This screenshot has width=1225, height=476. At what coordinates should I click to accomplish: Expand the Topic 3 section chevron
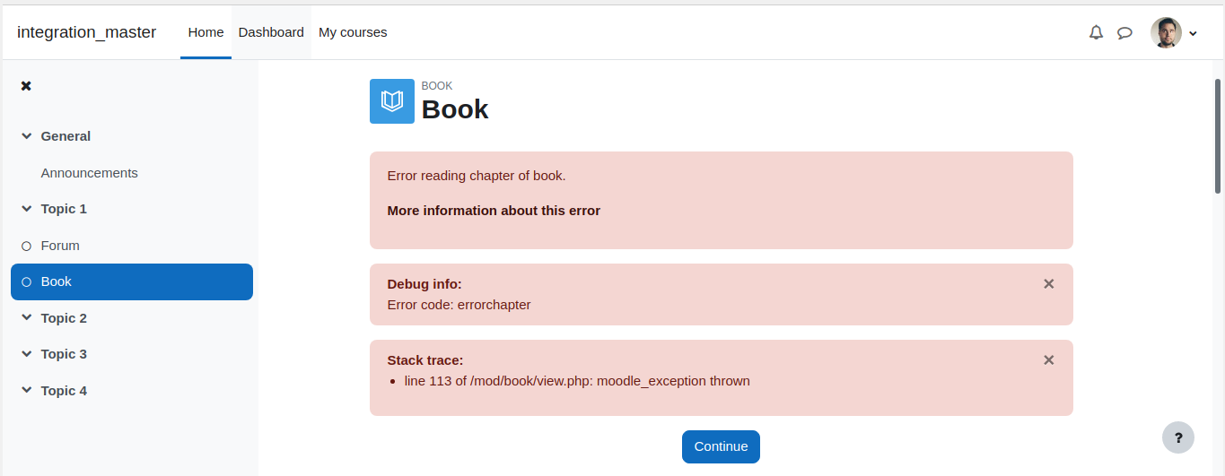[27, 354]
